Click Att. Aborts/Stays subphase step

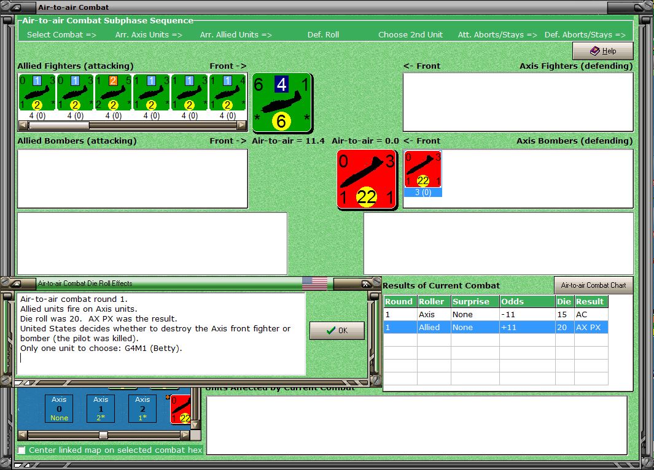coord(497,34)
